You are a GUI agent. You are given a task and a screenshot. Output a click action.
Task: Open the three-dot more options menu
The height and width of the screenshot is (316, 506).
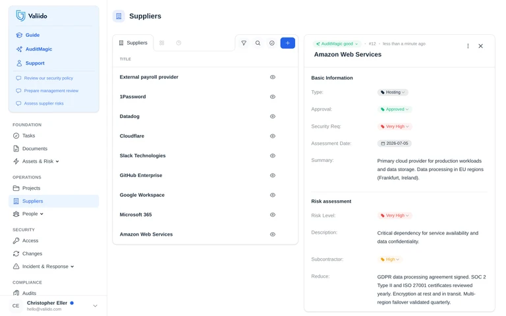[468, 46]
